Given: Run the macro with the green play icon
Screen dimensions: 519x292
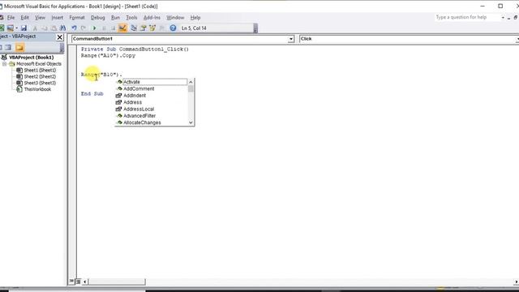Looking at the screenshot, I should point(94,28).
